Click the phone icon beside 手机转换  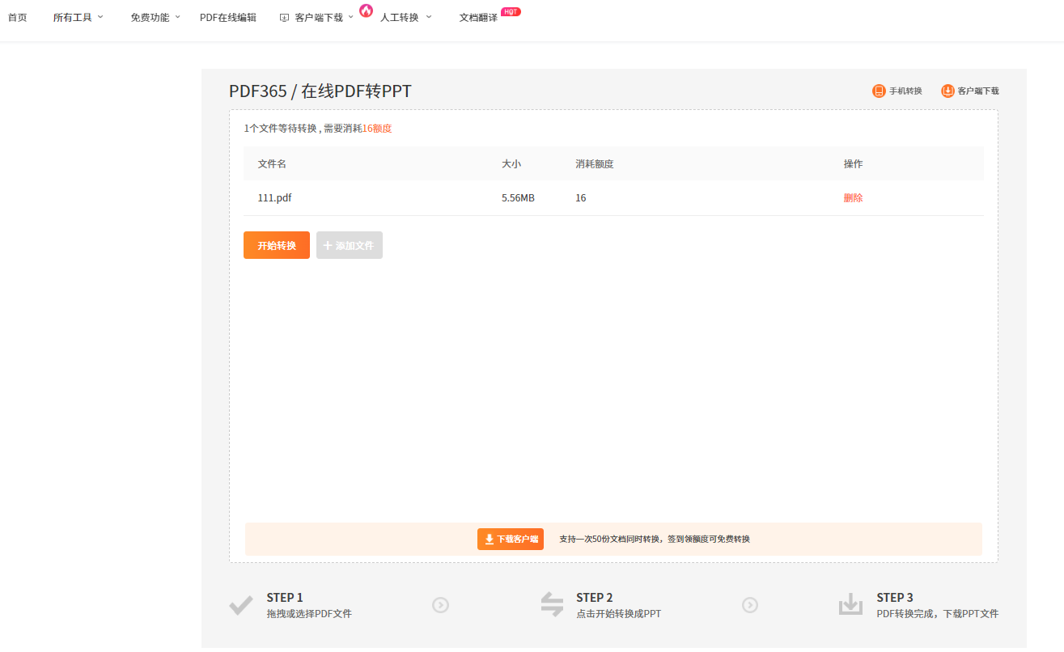879,91
